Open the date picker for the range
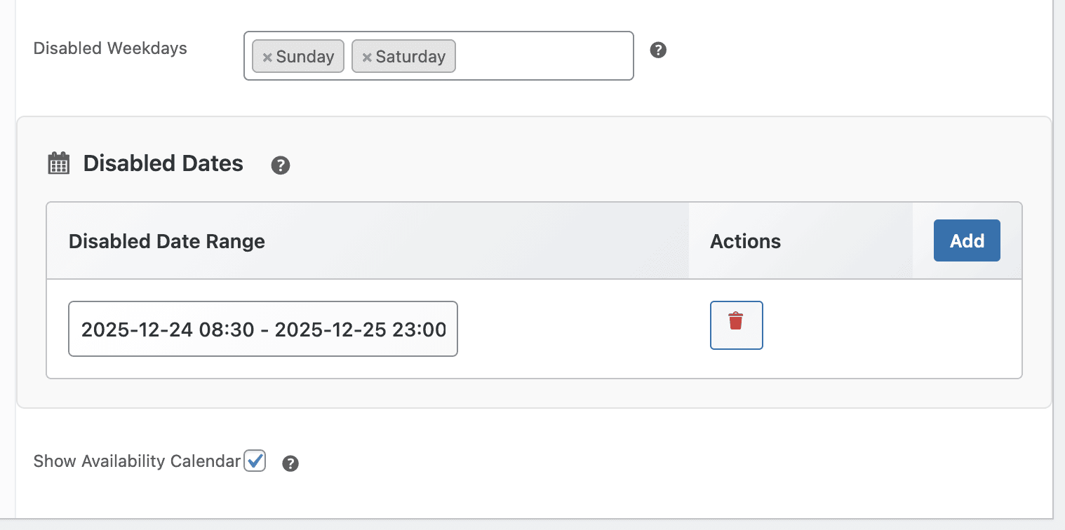Viewport: 1065px width, 530px height. pyautogui.click(x=263, y=328)
